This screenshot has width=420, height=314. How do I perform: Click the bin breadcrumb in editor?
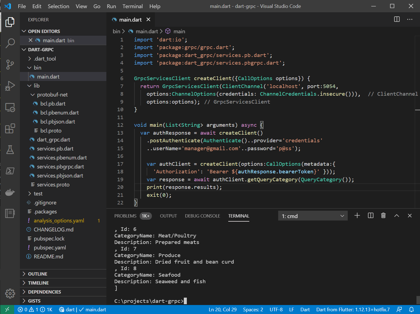click(116, 31)
